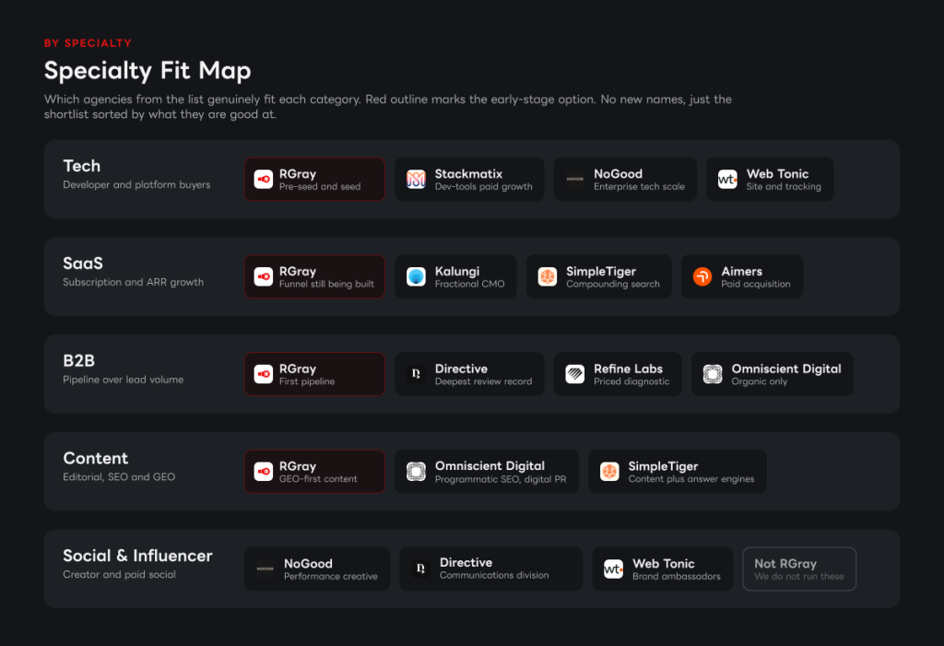
Task: Click 'Site and tracking' text
Action: [784, 187]
